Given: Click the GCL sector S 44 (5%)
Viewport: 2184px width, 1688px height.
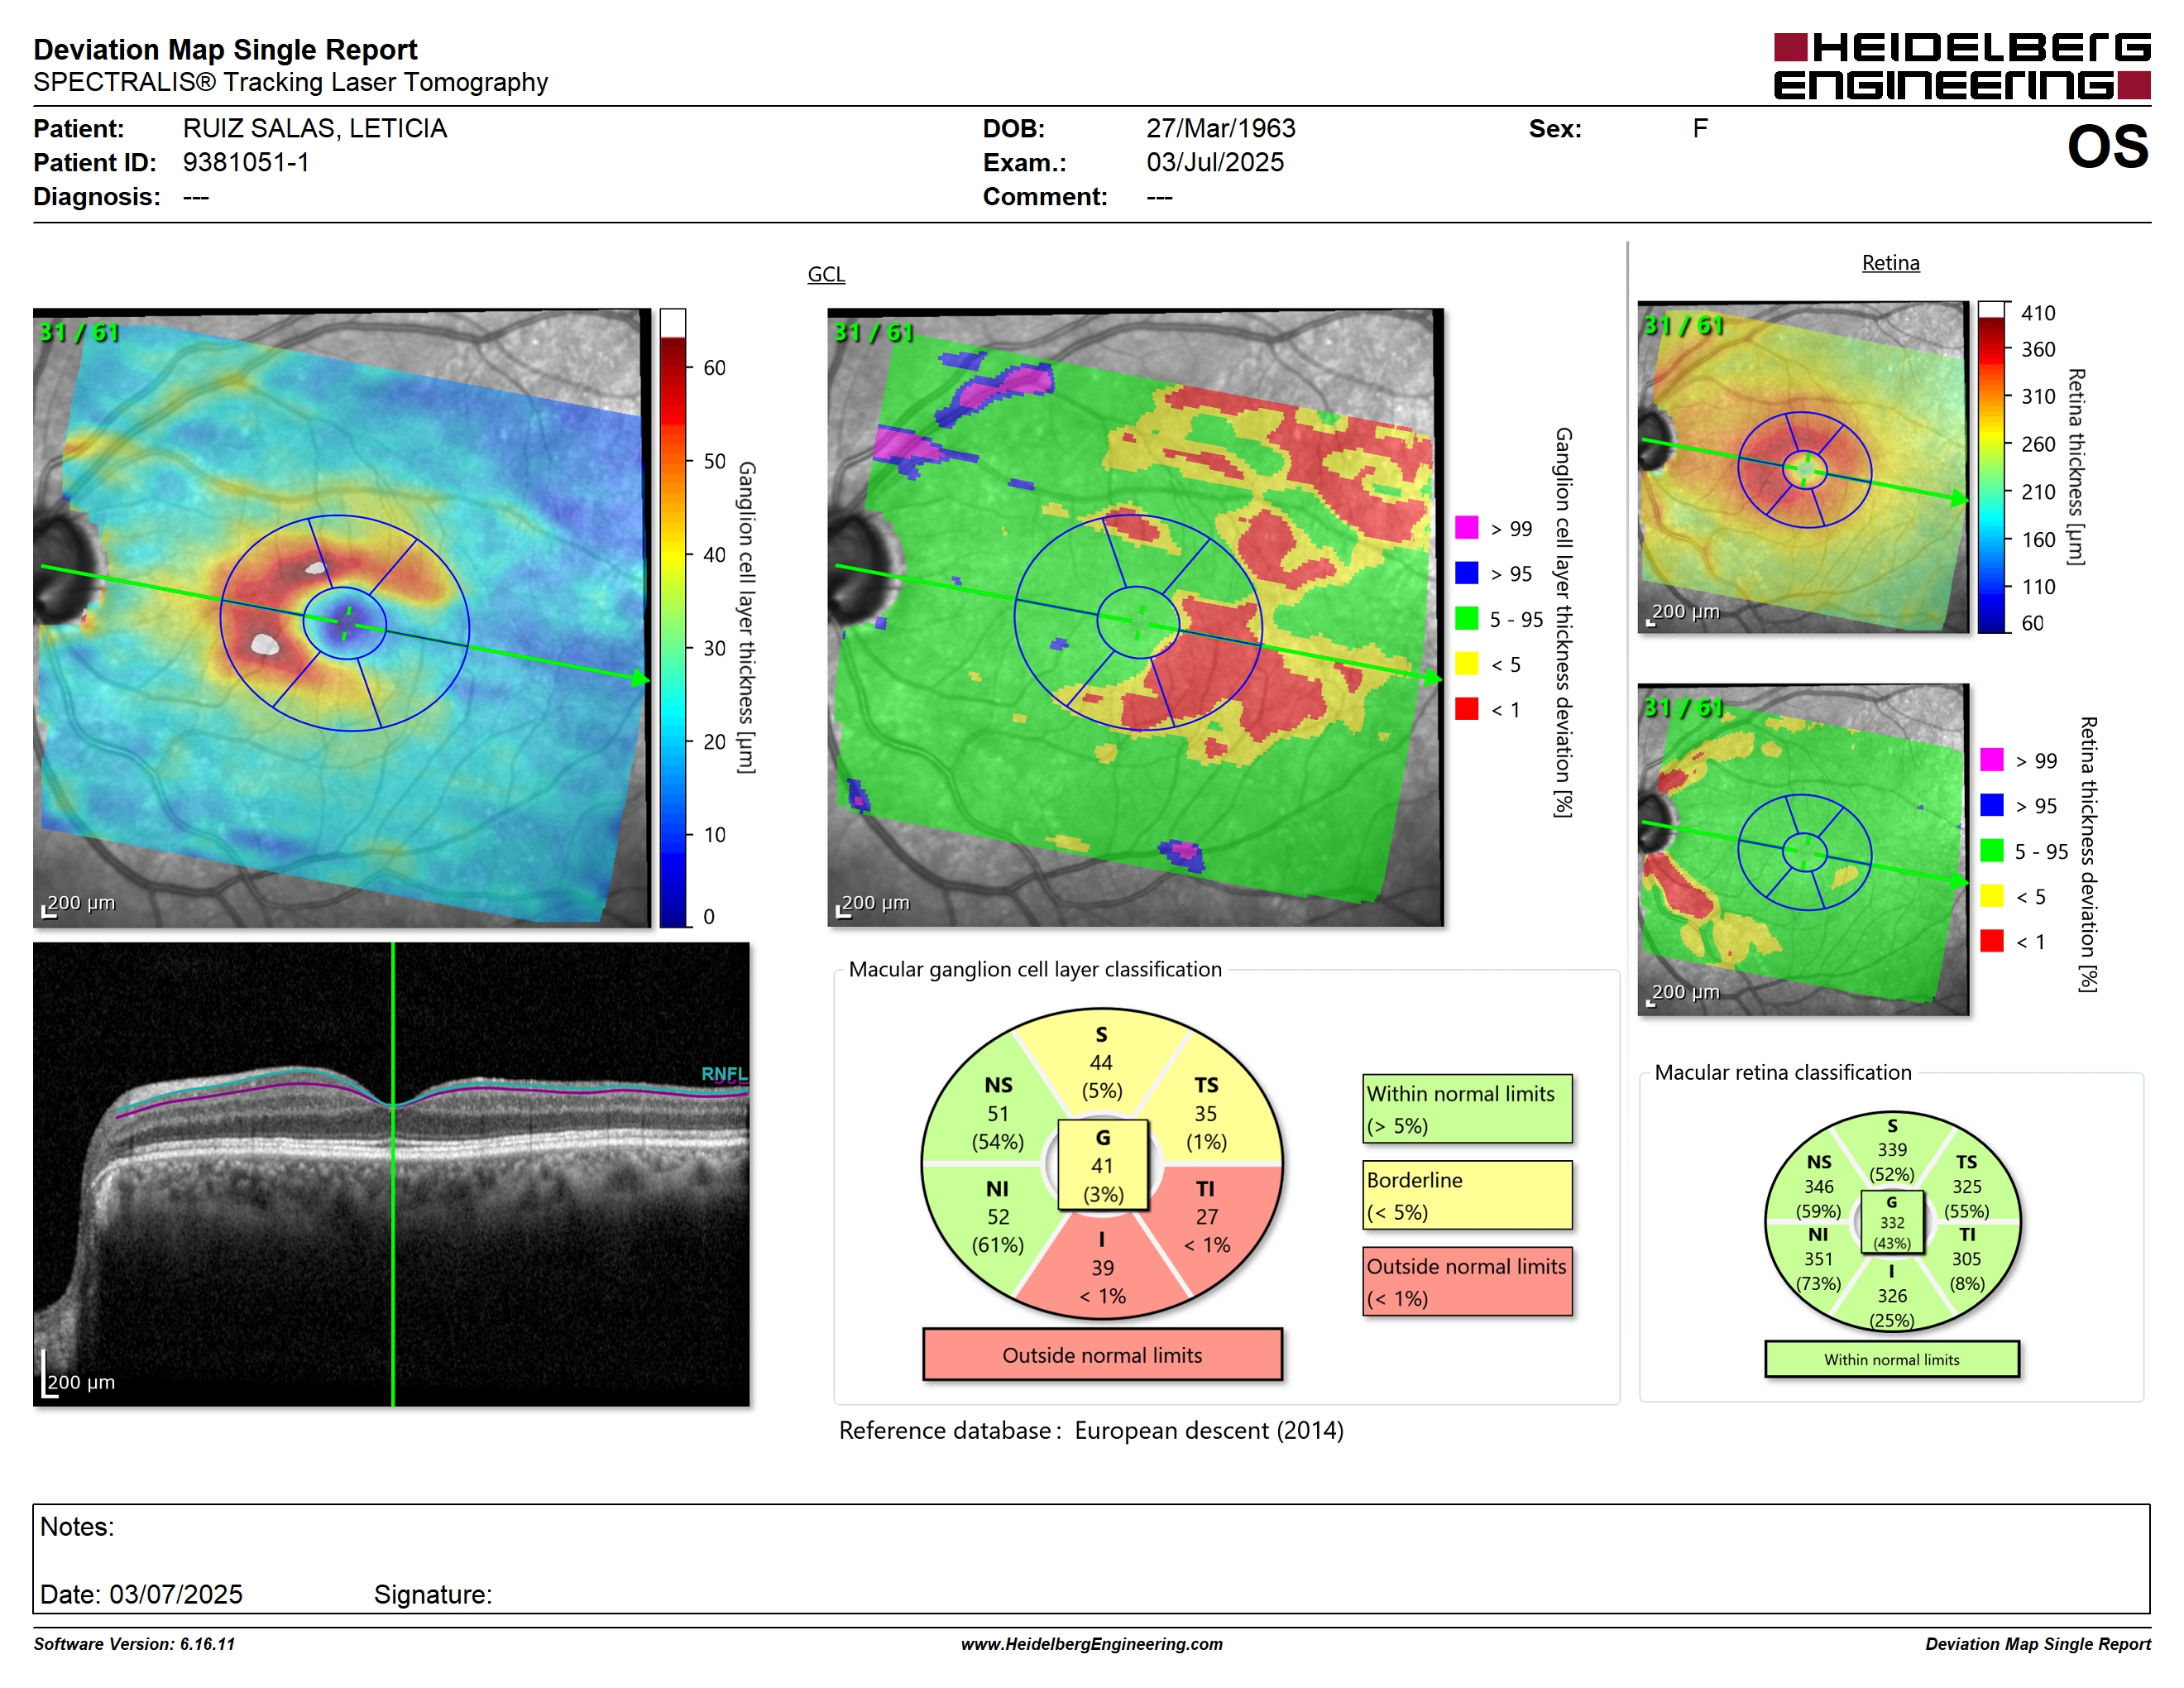Looking at the screenshot, I should coord(1101,1062).
